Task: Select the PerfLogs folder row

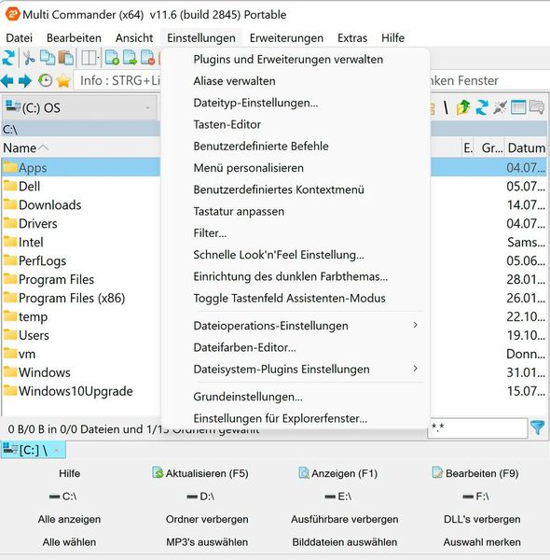Action: point(80,260)
